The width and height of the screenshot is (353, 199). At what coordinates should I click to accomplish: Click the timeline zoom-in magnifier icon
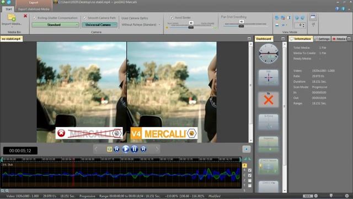tap(7, 191)
